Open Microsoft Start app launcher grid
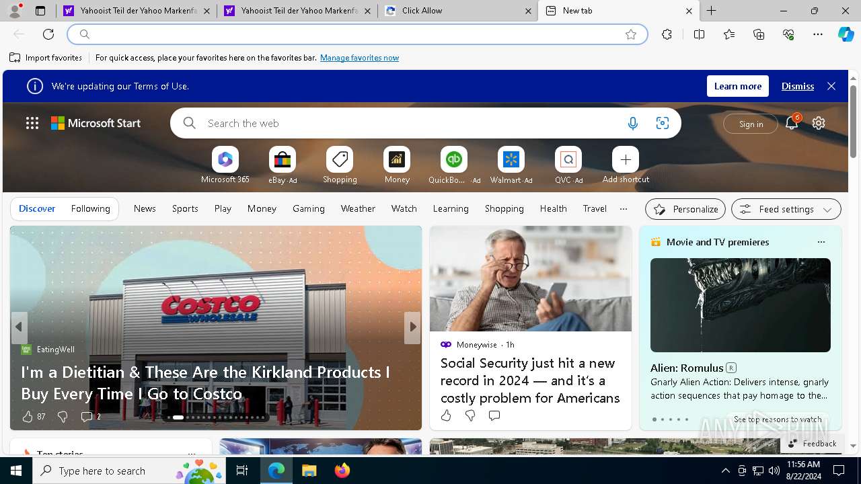The height and width of the screenshot is (484, 861). [x=32, y=123]
